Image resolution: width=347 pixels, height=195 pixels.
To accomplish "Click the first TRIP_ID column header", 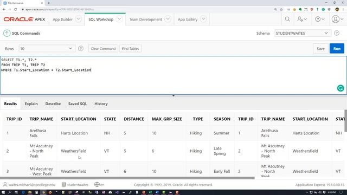I will click(x=14, y=119).
